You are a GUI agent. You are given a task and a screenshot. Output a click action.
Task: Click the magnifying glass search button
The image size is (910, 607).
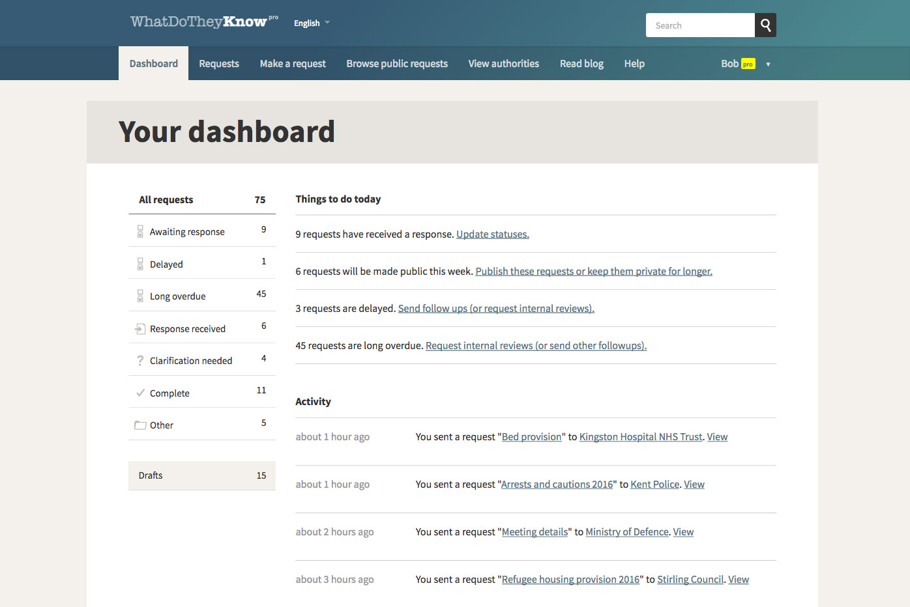coord(765,25)
